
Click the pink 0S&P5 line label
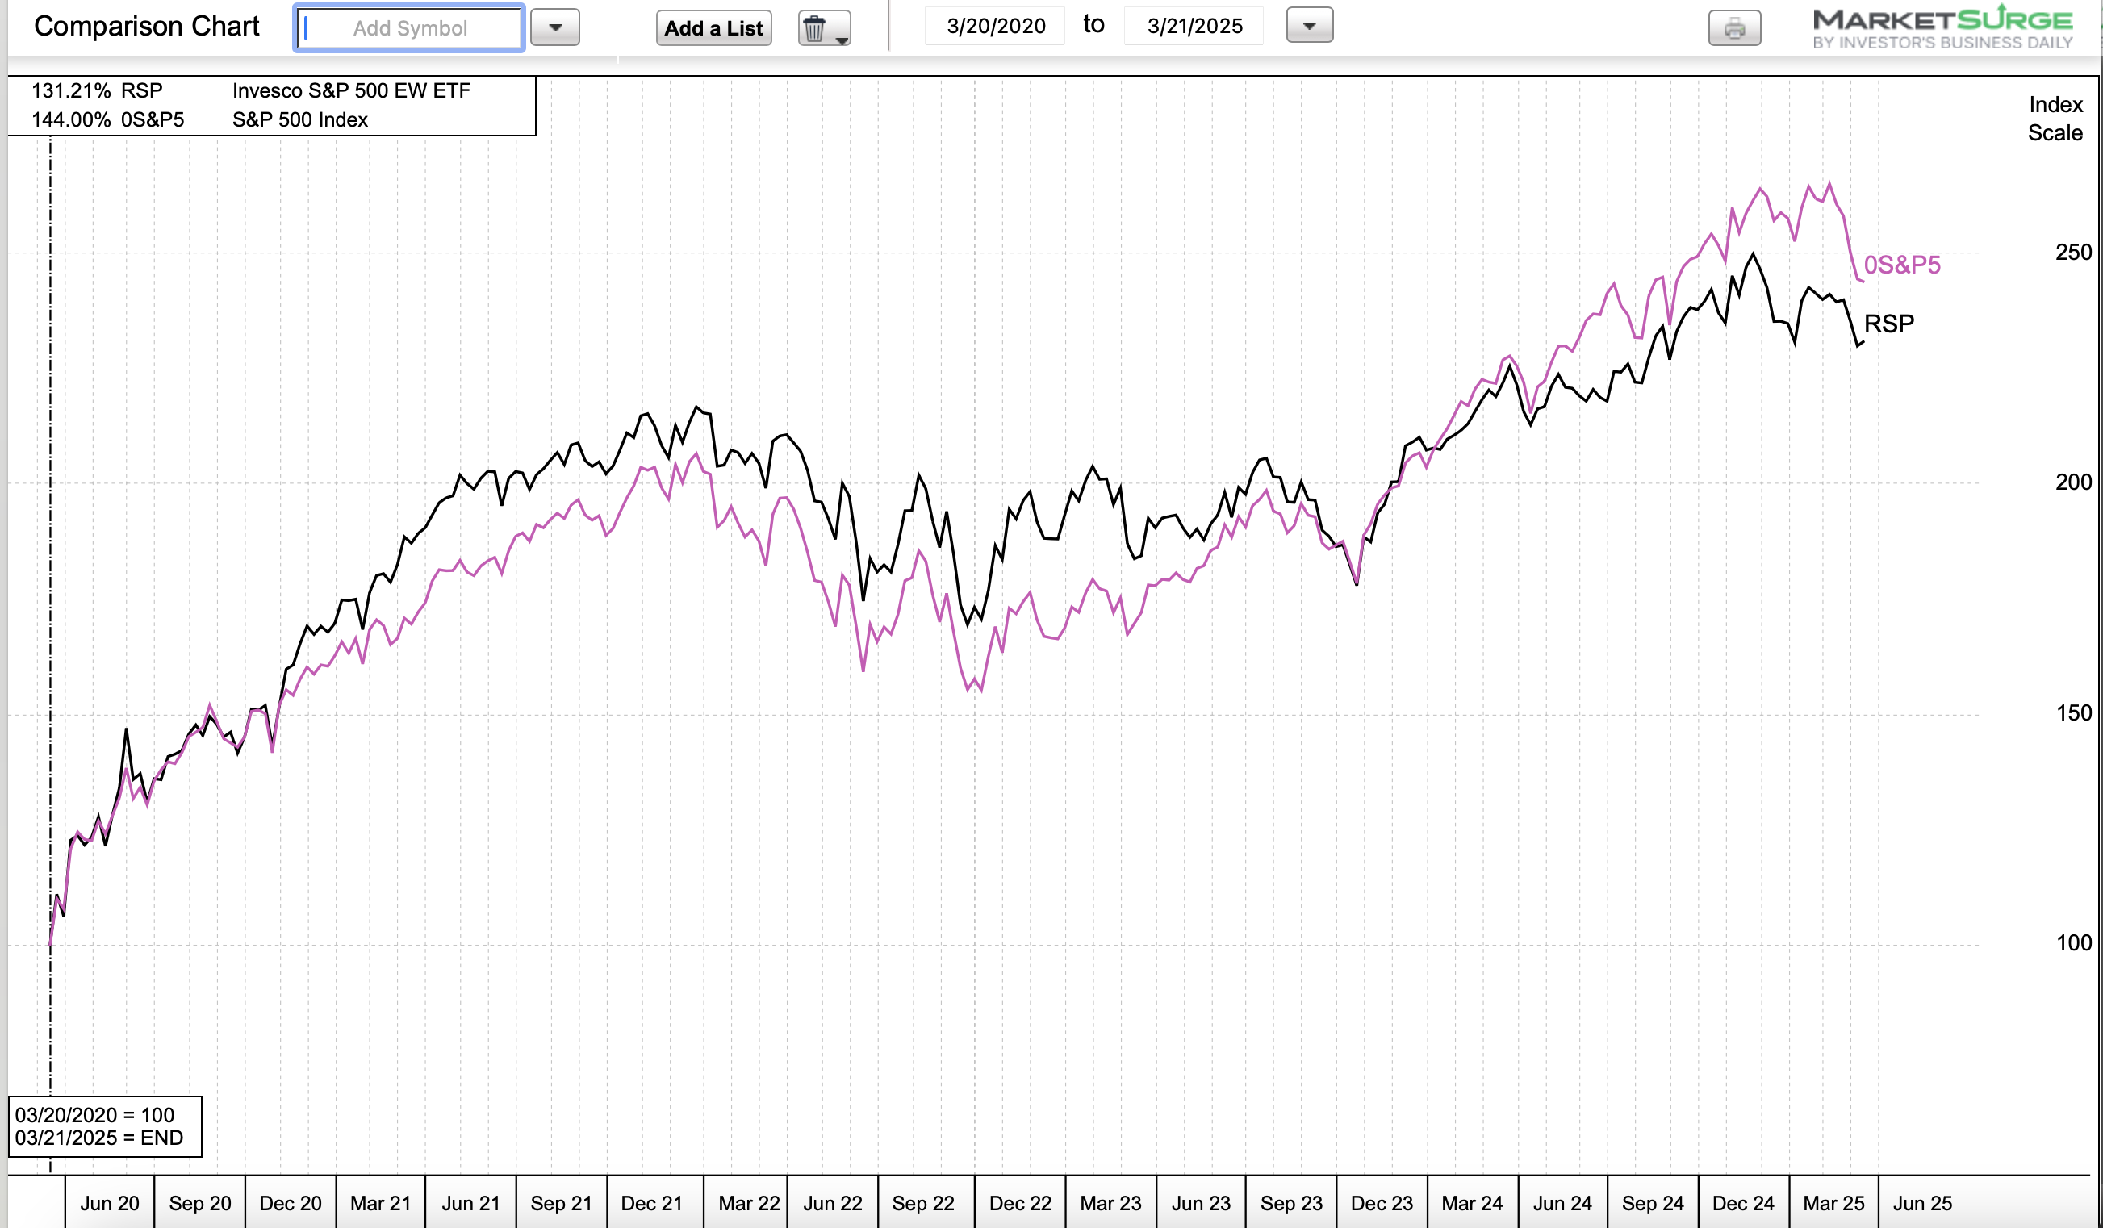click(1902, 265)
